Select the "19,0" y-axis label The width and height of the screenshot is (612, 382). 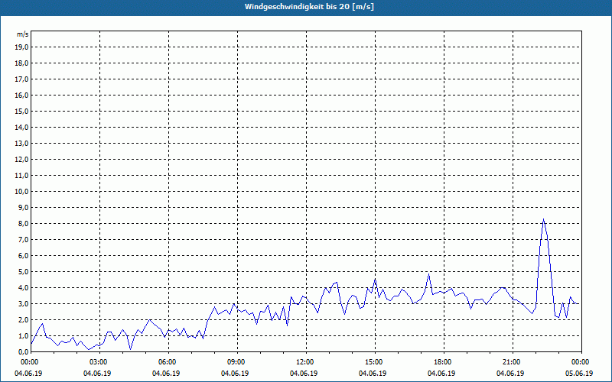[21, 47]
